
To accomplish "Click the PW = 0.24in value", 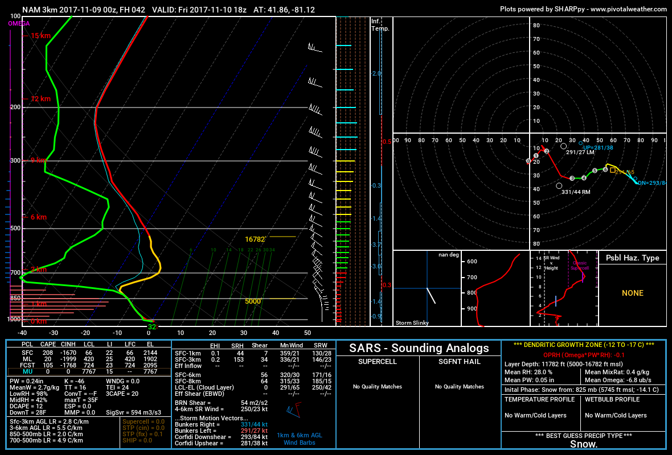I will click(27, 382).
